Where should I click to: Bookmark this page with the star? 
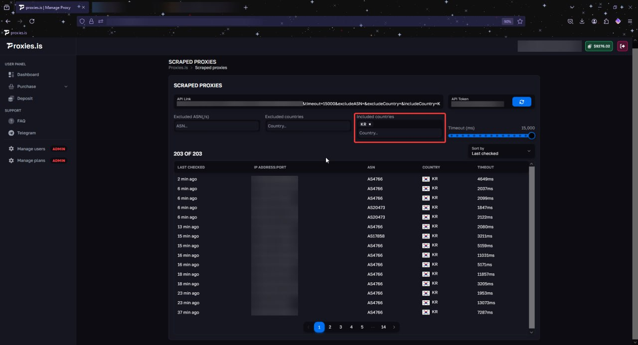(520, 21)
